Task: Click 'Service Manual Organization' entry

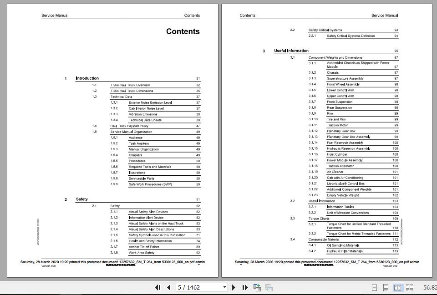Action: pos(131,132)
